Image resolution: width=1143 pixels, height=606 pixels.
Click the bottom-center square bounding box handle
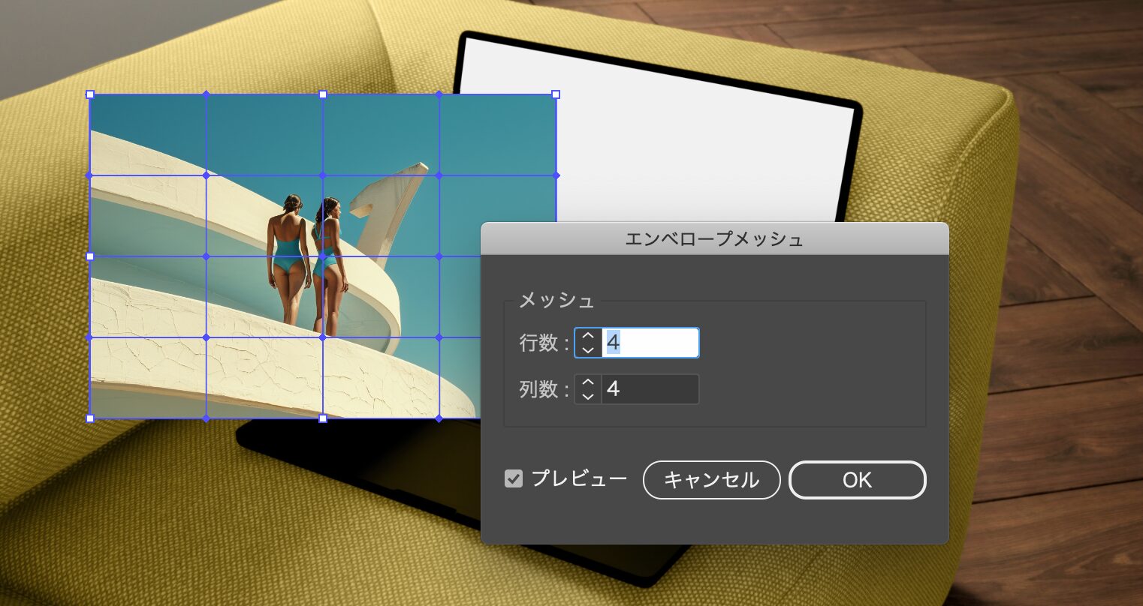(323, 418)
